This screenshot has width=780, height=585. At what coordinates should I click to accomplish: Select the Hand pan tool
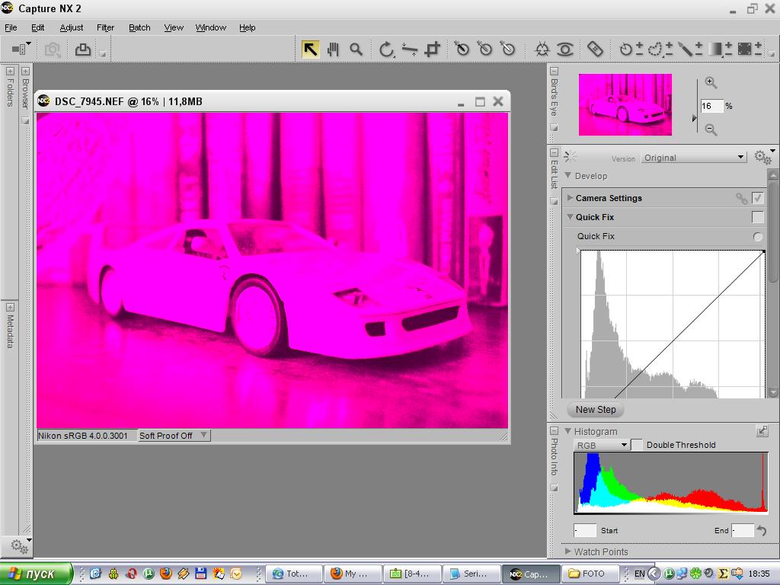click(333, 50)
